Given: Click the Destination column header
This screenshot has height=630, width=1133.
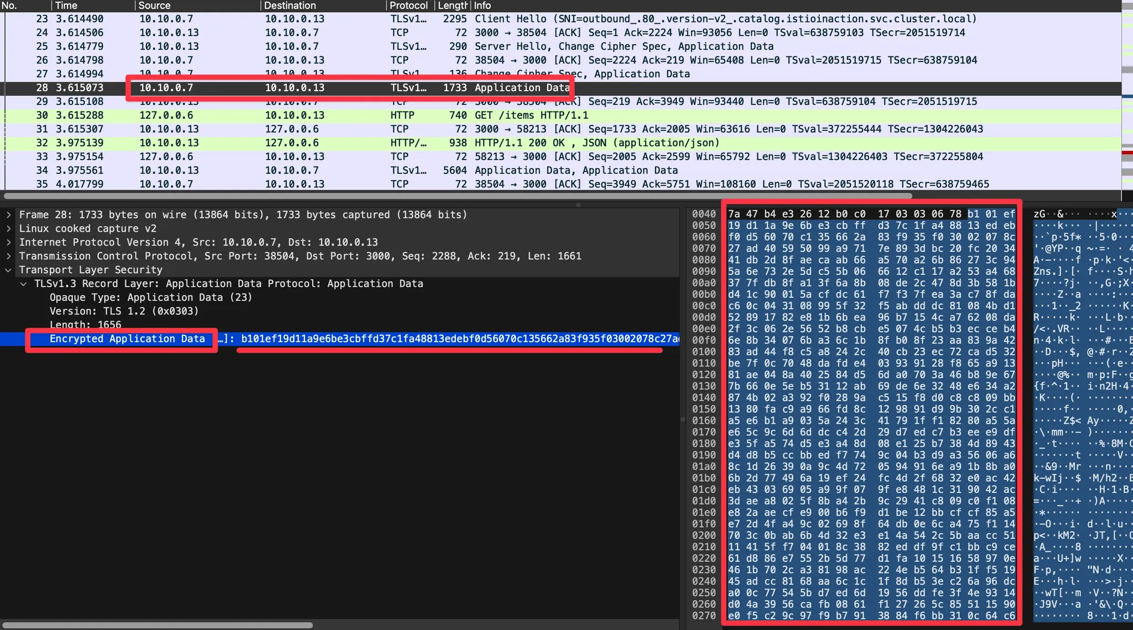Looking at the screenshot, I should pyautogui.click(x=290, y=6).
